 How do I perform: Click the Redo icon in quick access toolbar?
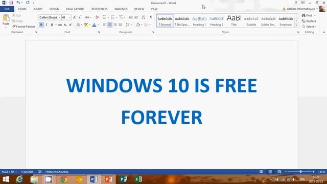point(28,3)
